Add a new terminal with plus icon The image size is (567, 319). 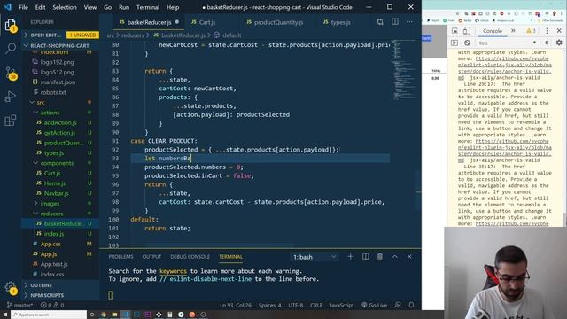(x=351, y=257)
